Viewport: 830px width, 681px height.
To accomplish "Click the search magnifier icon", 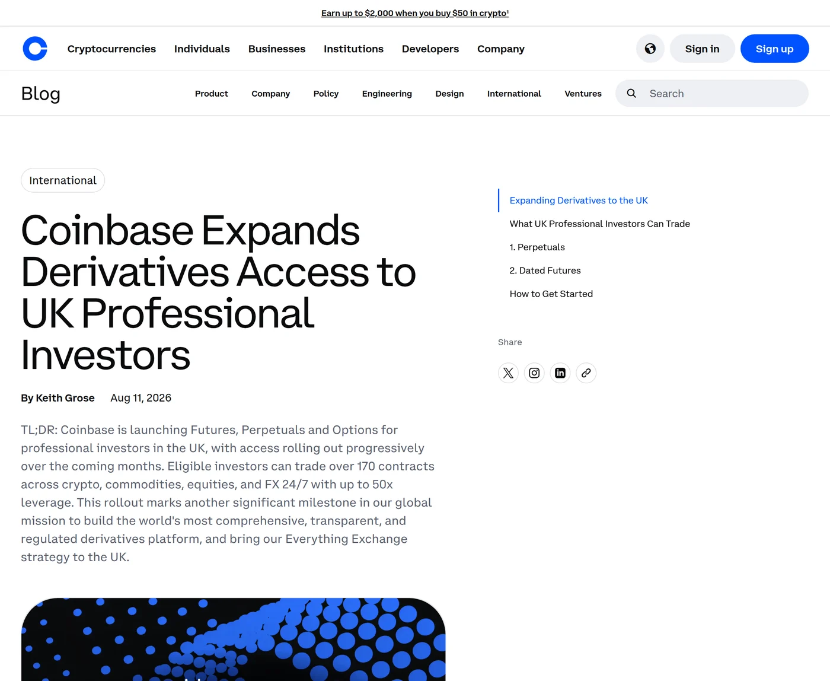I will [x=631, y=93].
